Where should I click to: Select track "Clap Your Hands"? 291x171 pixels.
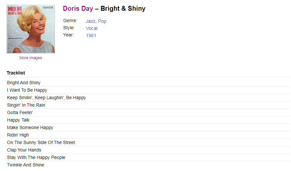click(x=24, y=150)
